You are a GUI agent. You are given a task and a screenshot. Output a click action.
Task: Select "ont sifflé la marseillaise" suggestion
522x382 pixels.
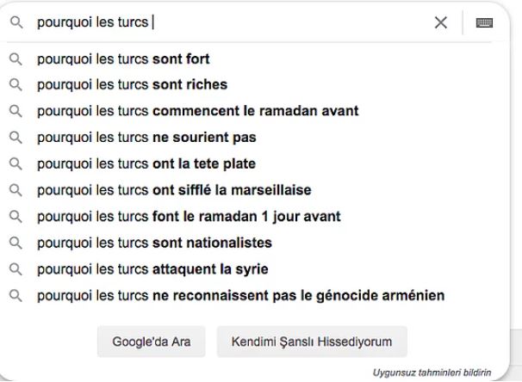point(174,190)
